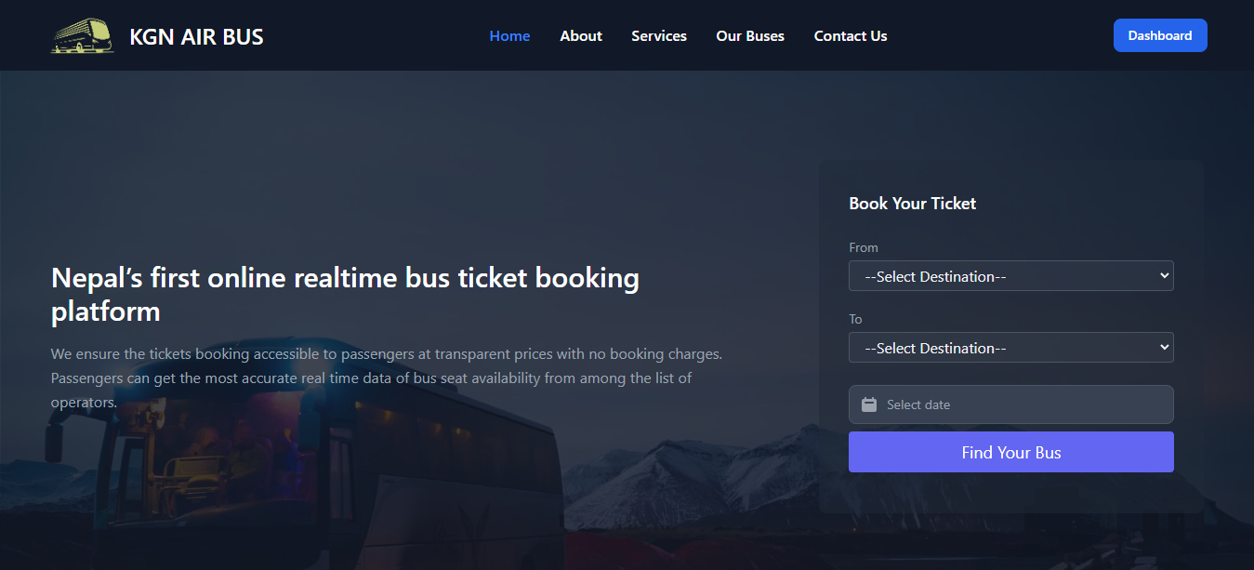Open the Our Buses page

coord(750,36)
